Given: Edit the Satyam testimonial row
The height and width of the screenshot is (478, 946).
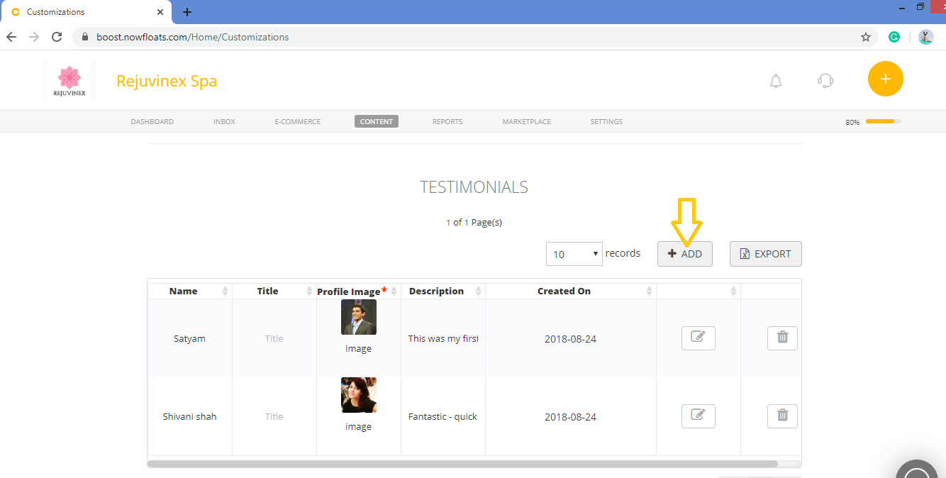Looking at the screenshot, I should coord(699,338).
